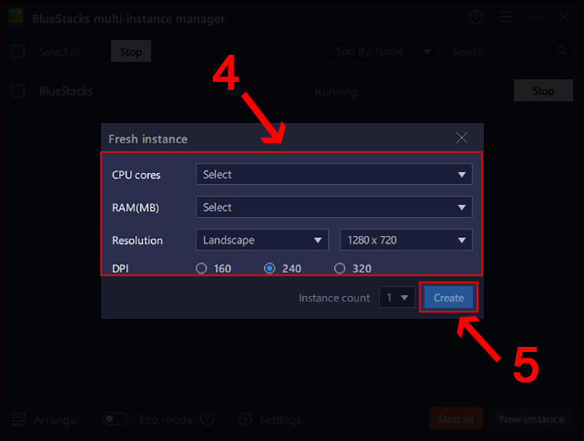
Task: Click the Stop all button
Action: 456,418
